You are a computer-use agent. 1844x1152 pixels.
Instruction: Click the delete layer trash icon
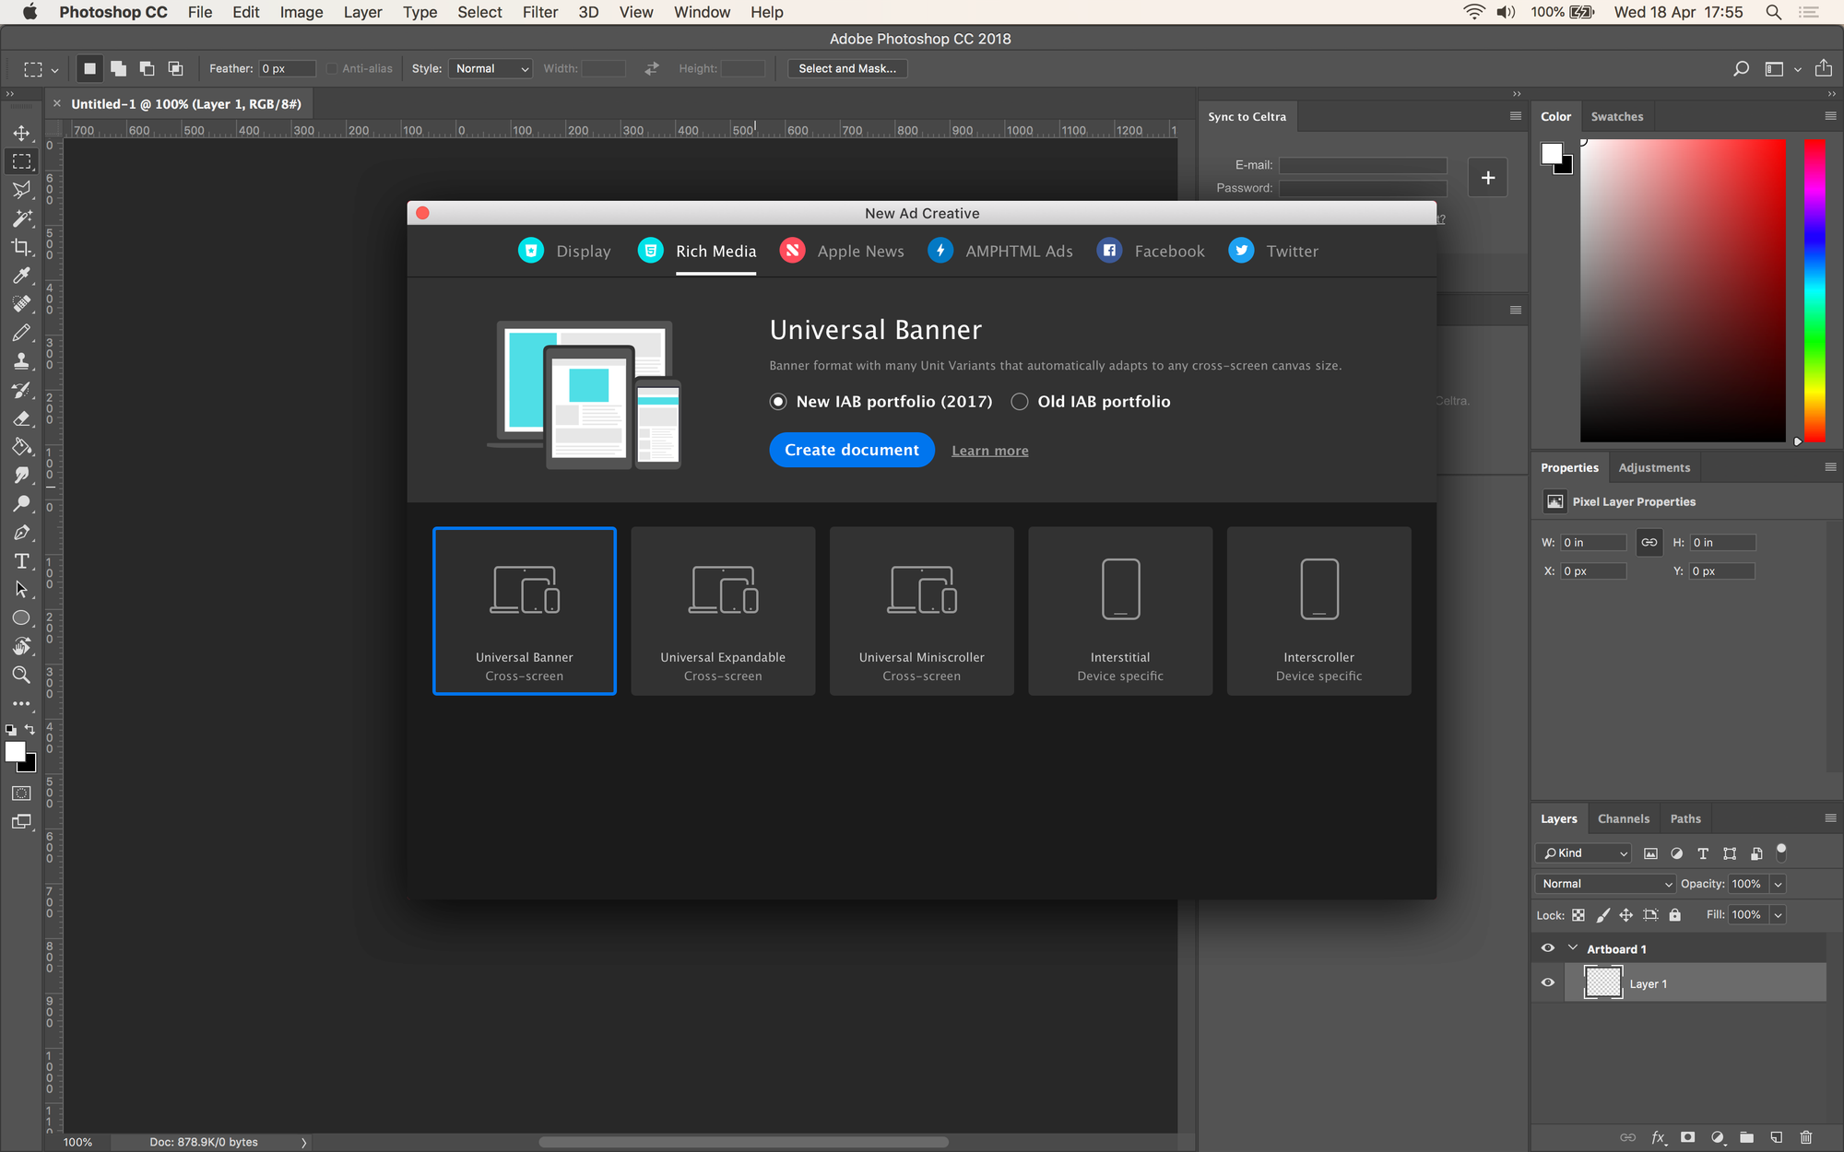click(x=1806, y=1137)
